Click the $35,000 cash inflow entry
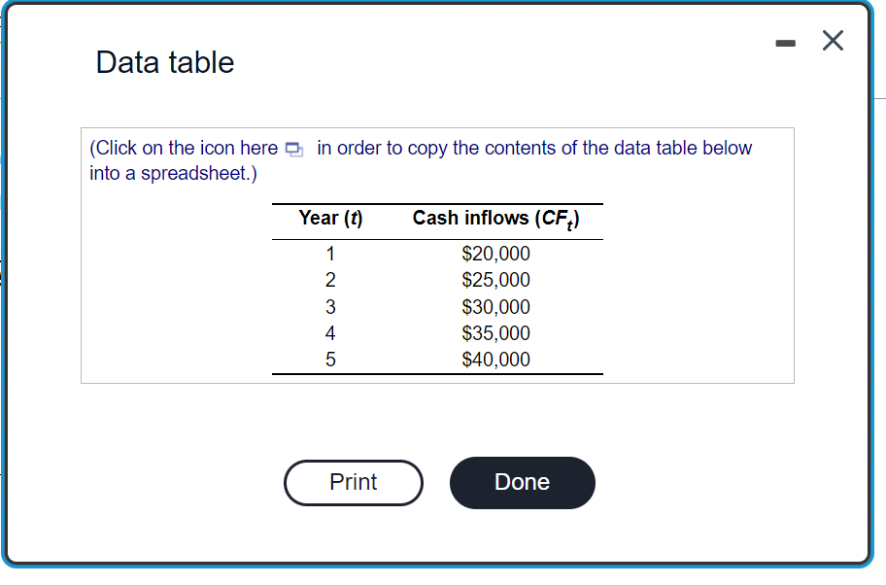 pyautogui.click(x=495, y=333)
